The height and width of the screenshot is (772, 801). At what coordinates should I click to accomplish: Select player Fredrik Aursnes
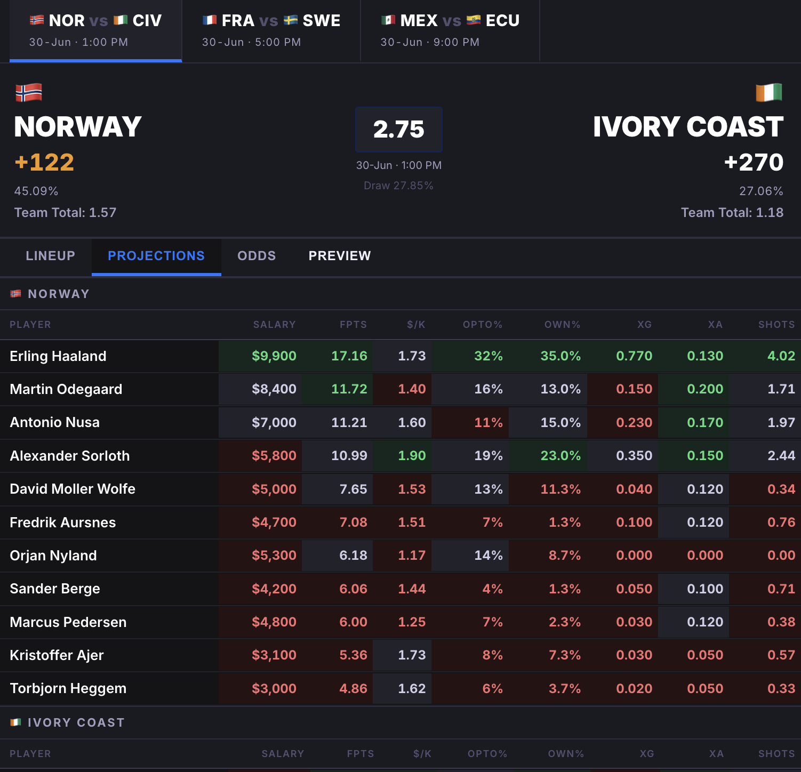(63, 522)
